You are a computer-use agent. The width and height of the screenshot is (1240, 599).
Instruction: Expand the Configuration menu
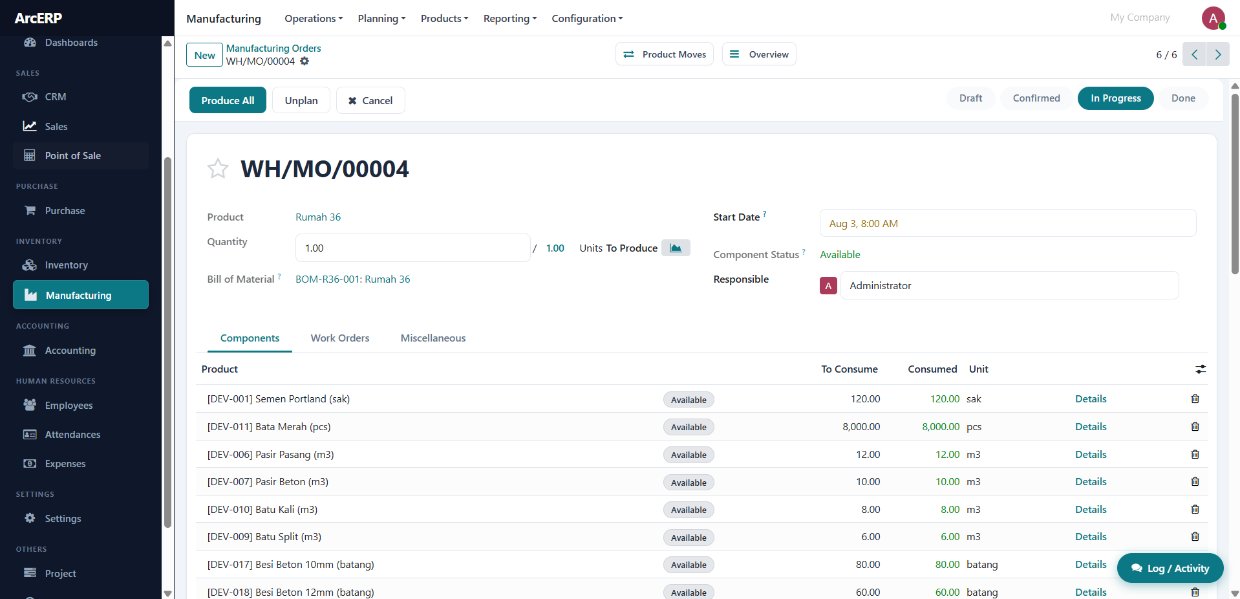click(587, 19)
